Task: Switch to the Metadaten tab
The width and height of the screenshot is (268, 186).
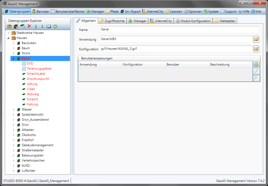Action: [x=225, y=21]
